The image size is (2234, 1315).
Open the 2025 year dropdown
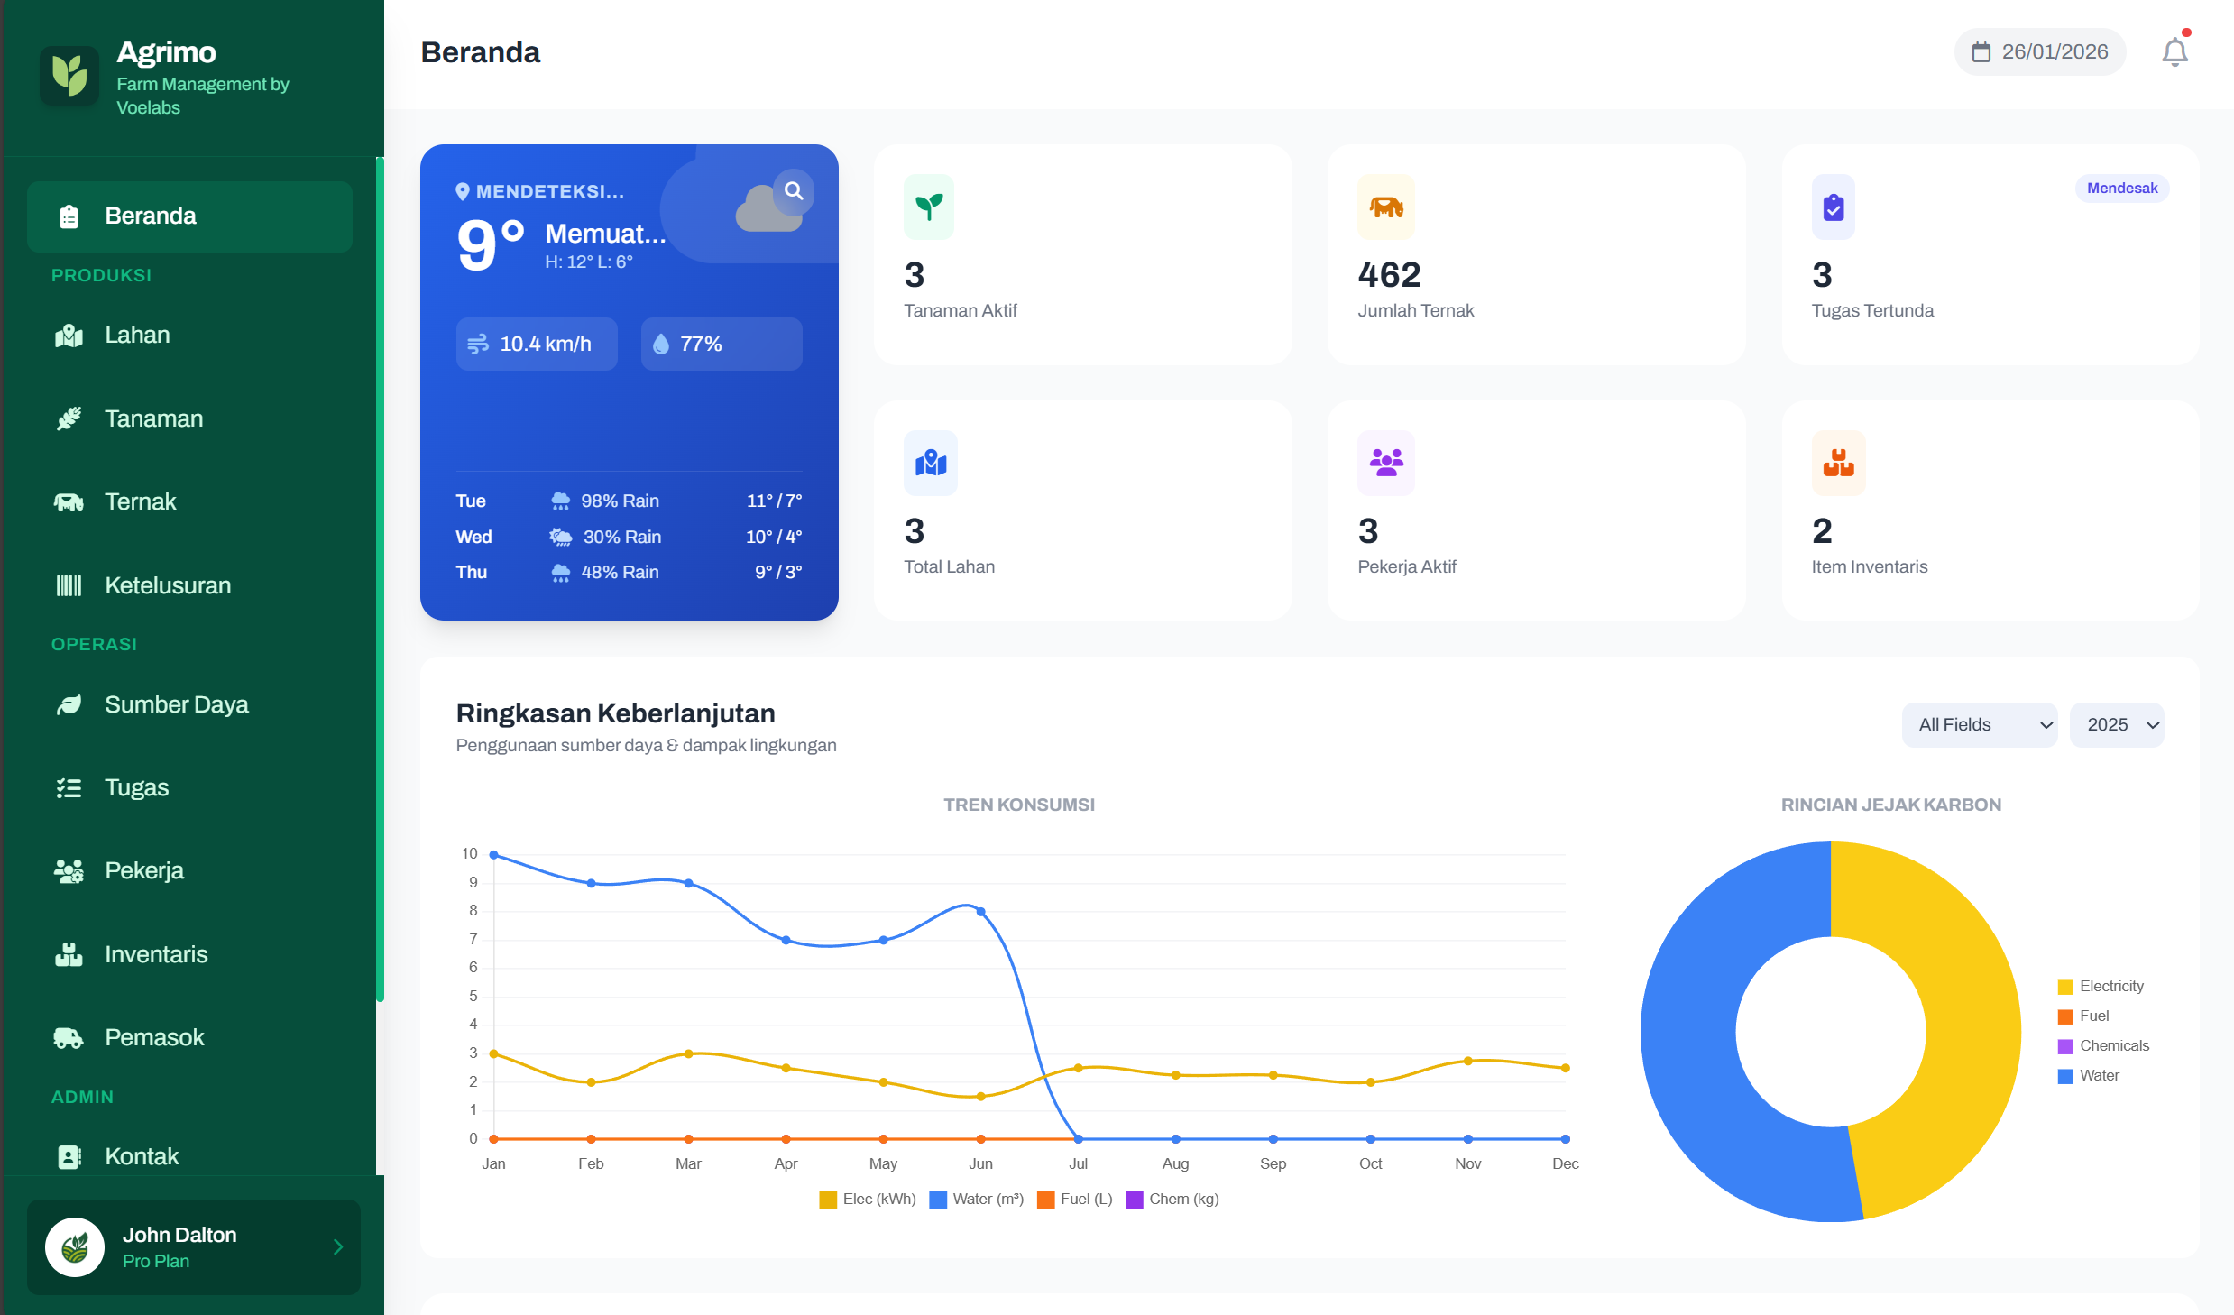2116,724
